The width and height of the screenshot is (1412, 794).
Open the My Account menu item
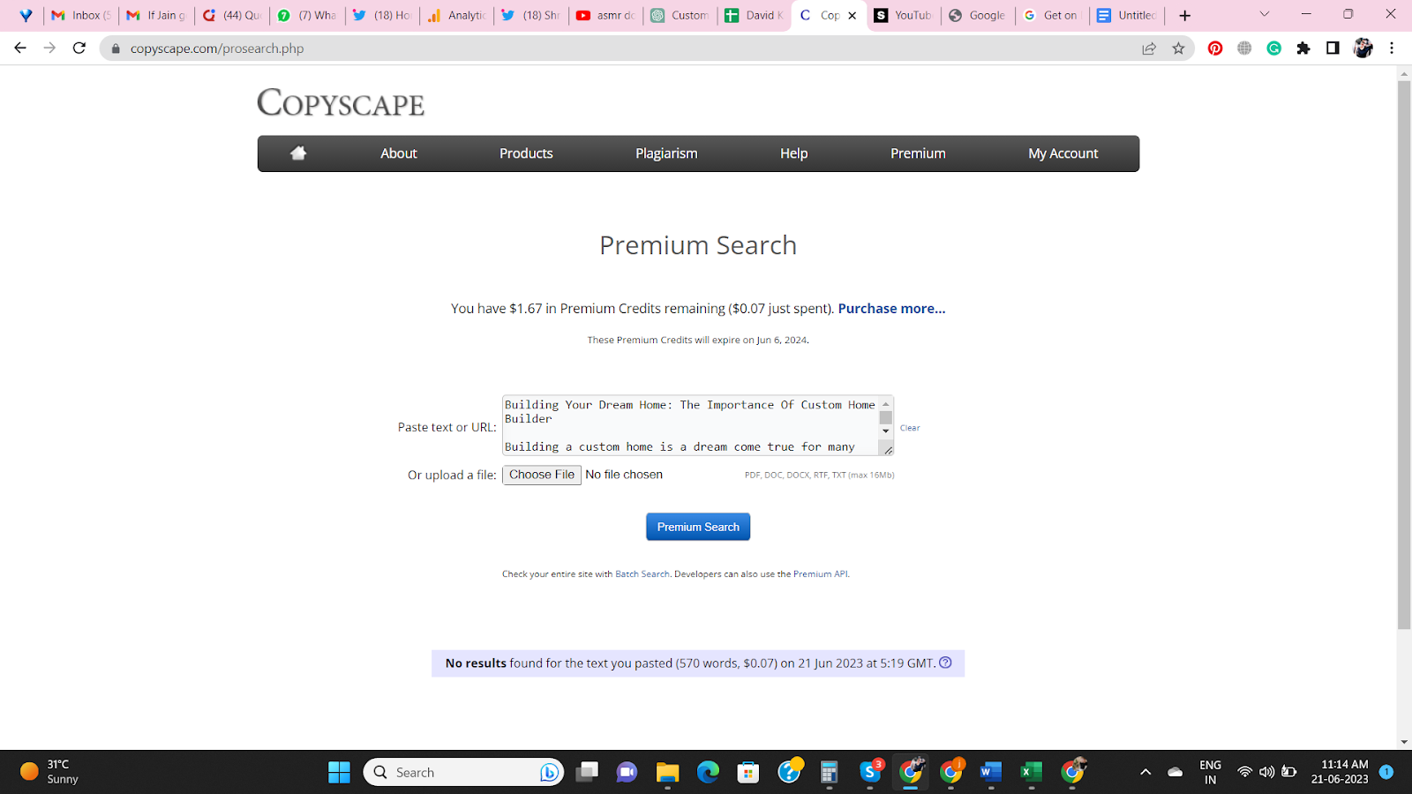pyautogui.click(x=1063, y=154)
